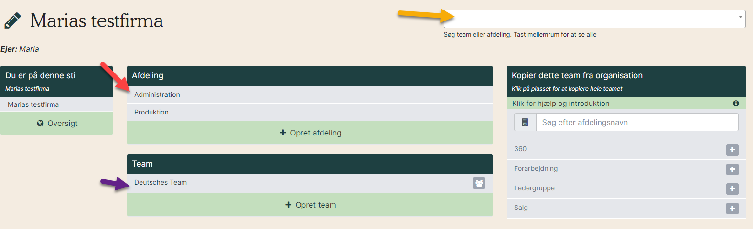The image size is (753, 229).
Task: Click in the top team search combo box
Action: [594, 19]
